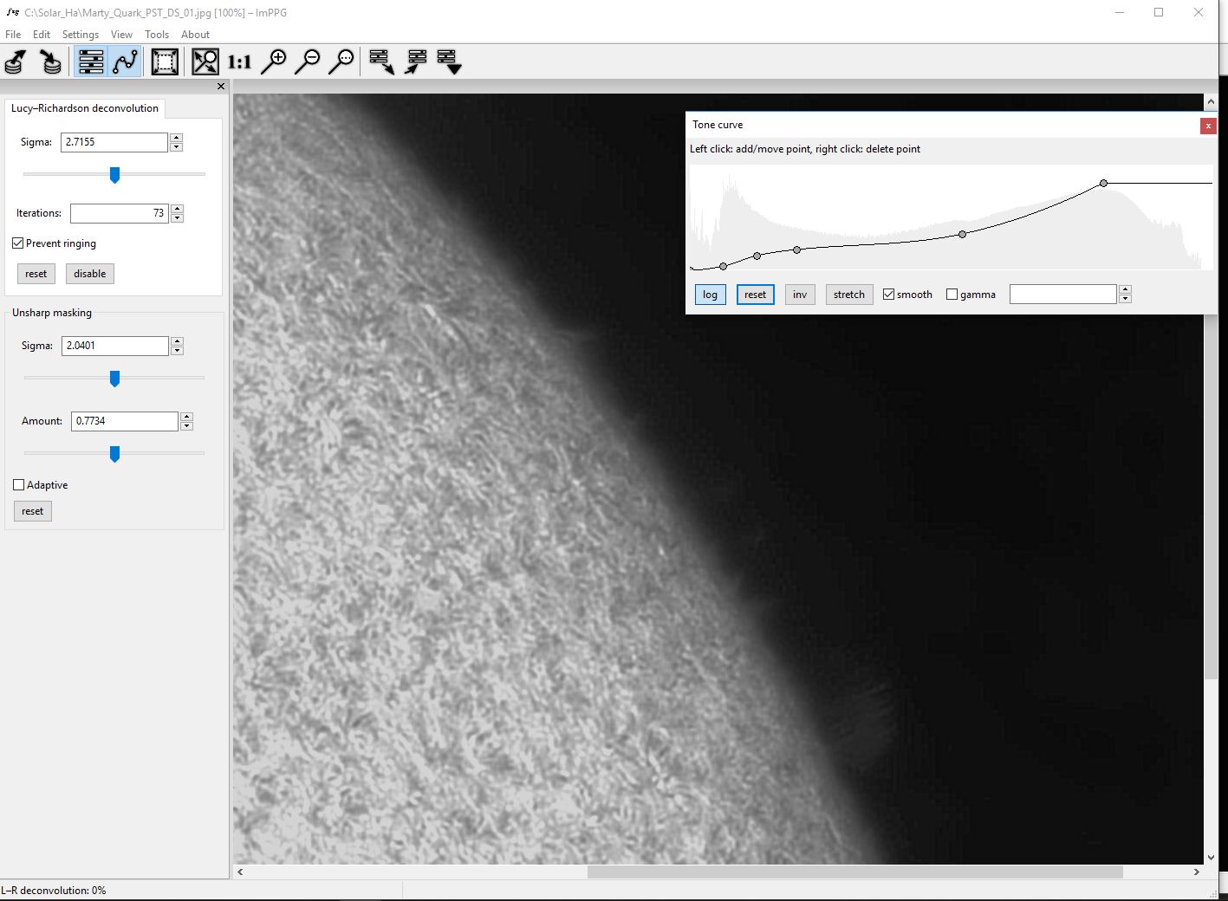Toggle the processing settings panel icon
The width and height of the screenshot is (1228, 901).
point(90,62)
